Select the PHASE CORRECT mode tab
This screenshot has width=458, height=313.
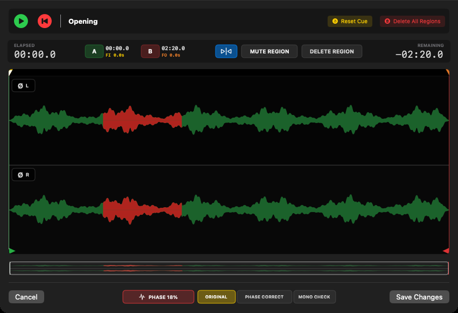click(265, 297)
